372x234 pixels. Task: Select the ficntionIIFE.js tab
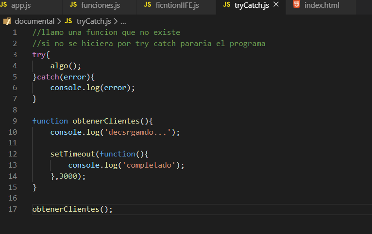[176, 5]
